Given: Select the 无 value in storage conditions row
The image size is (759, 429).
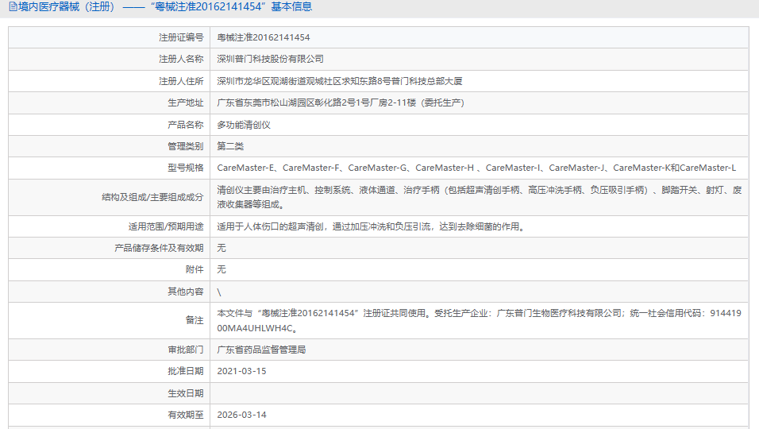Looking at the screenshot, I should tap(222, 248).
